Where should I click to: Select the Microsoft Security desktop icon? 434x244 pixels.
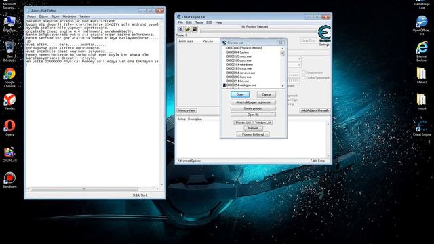[x=9, y=5]
